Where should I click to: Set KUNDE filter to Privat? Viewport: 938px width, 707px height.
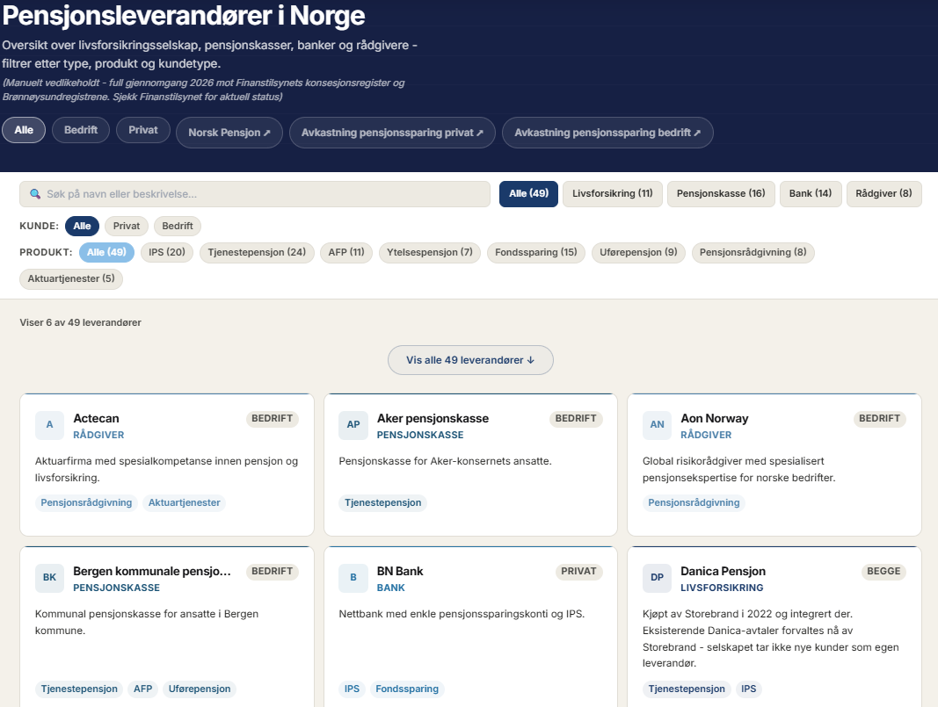[x=127, y=226]
